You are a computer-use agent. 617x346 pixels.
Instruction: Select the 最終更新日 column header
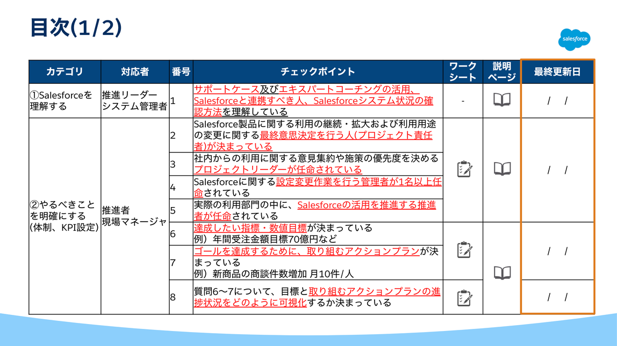(x=557, y=71)
